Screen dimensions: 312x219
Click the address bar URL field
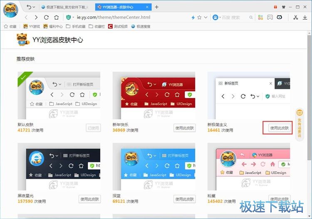pos(114,17)
